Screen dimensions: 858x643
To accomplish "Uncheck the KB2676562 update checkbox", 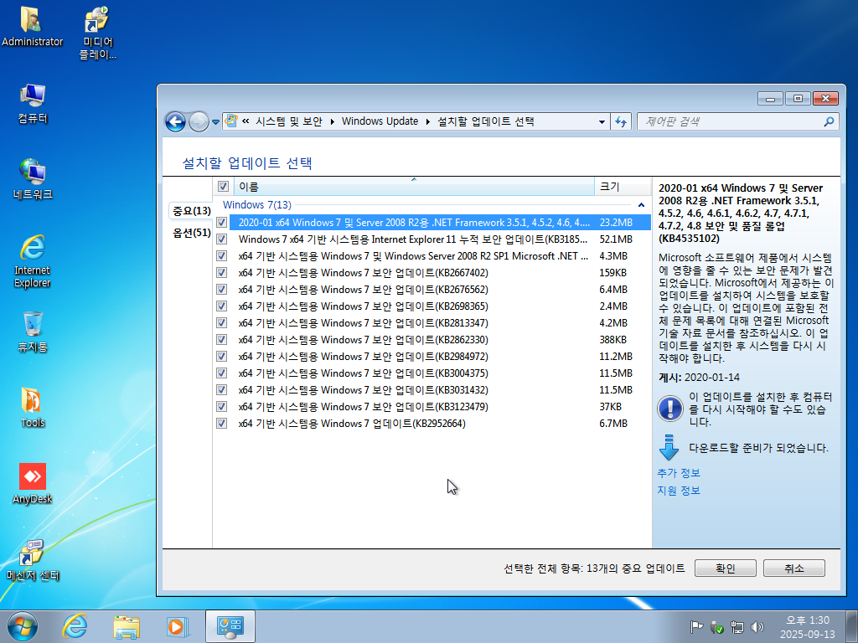I will 221,290.
